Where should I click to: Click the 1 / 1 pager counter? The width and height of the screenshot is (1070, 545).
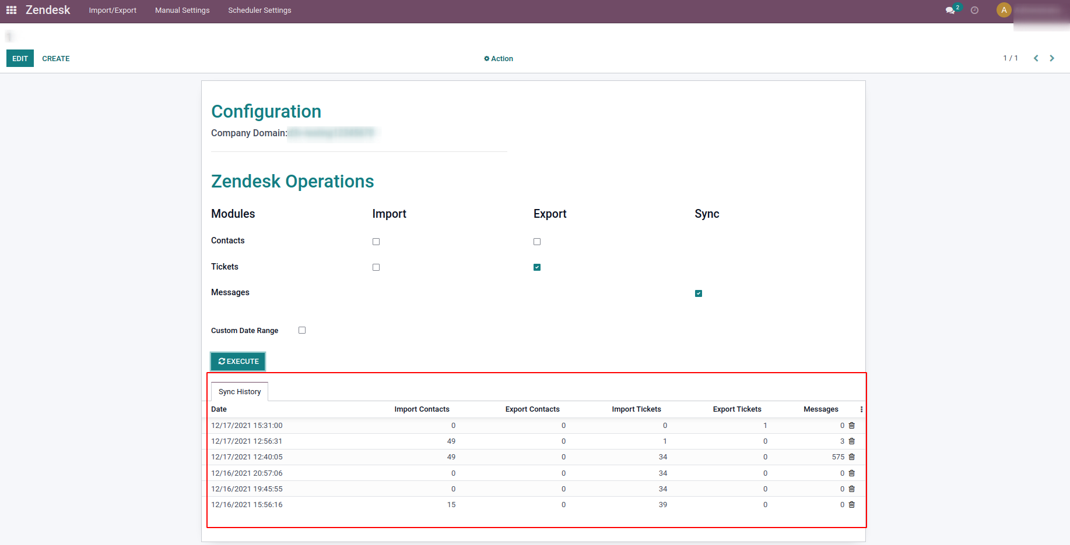pos(1011,58)
